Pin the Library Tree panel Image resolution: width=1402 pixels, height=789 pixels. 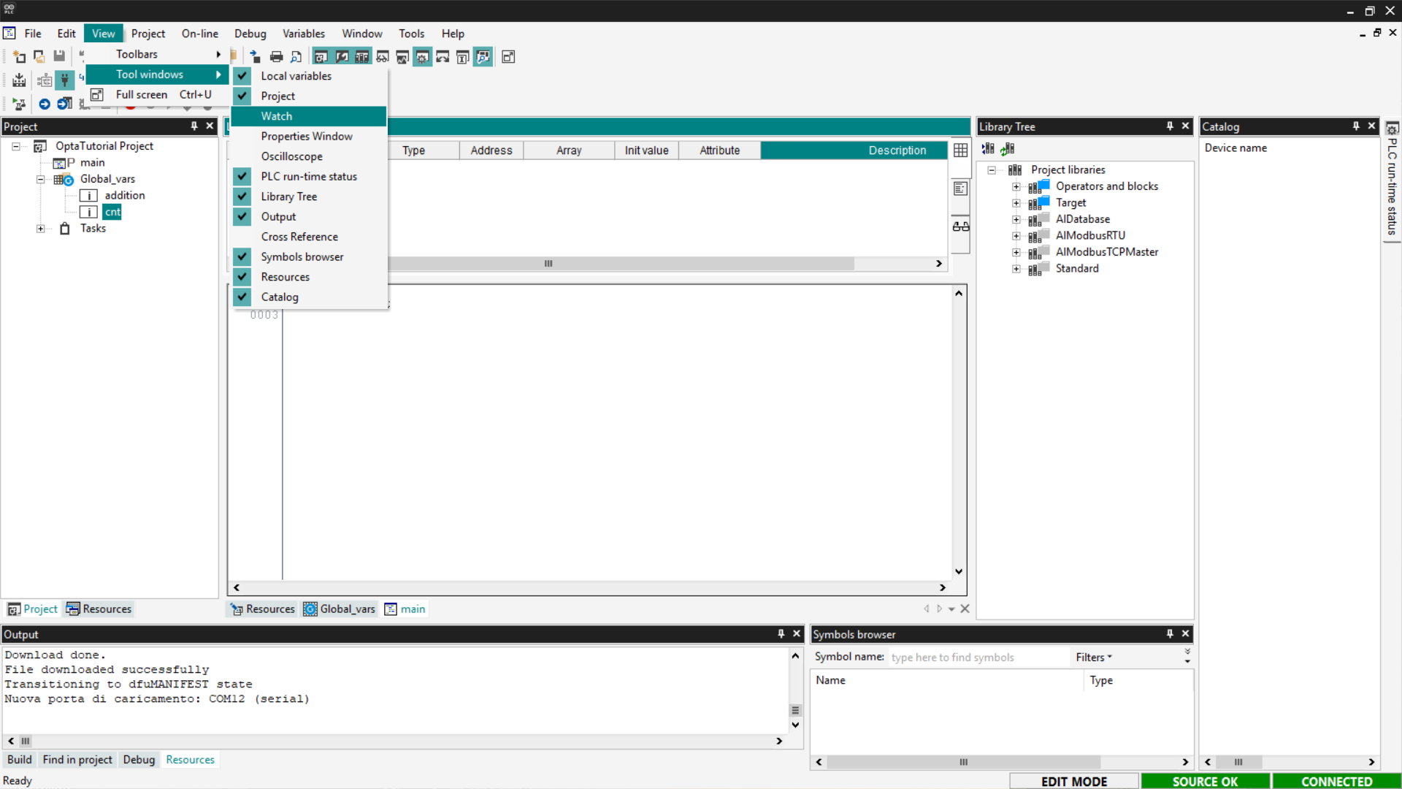pos(1170,126)
